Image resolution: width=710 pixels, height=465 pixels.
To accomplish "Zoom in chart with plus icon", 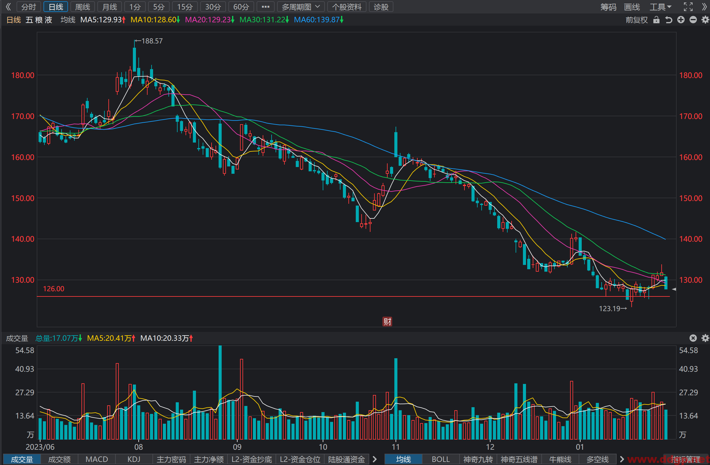I will pyautogui.click(x=681, y=20).
